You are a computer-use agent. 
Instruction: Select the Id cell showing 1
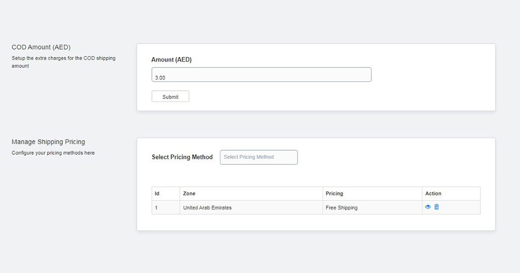pos(166,208)
